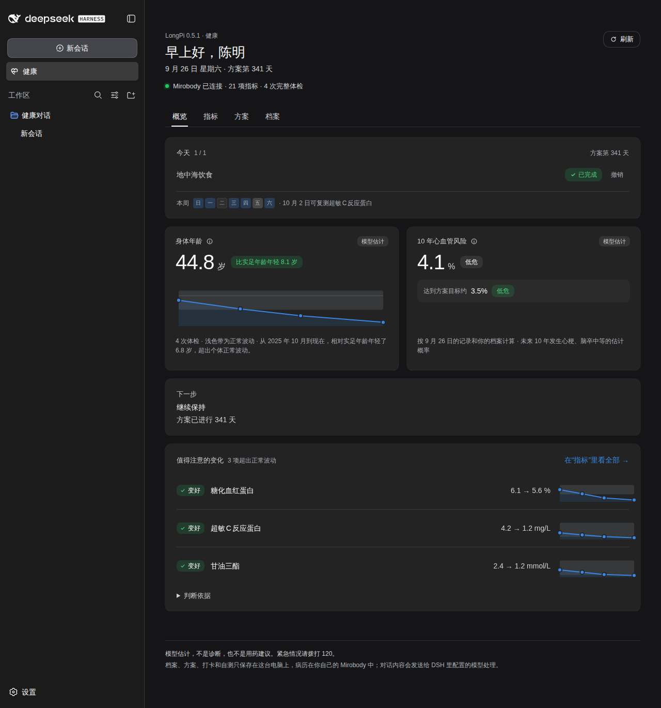Switch to the 档案 tab

pyautogui.click(x=273, y=116)
